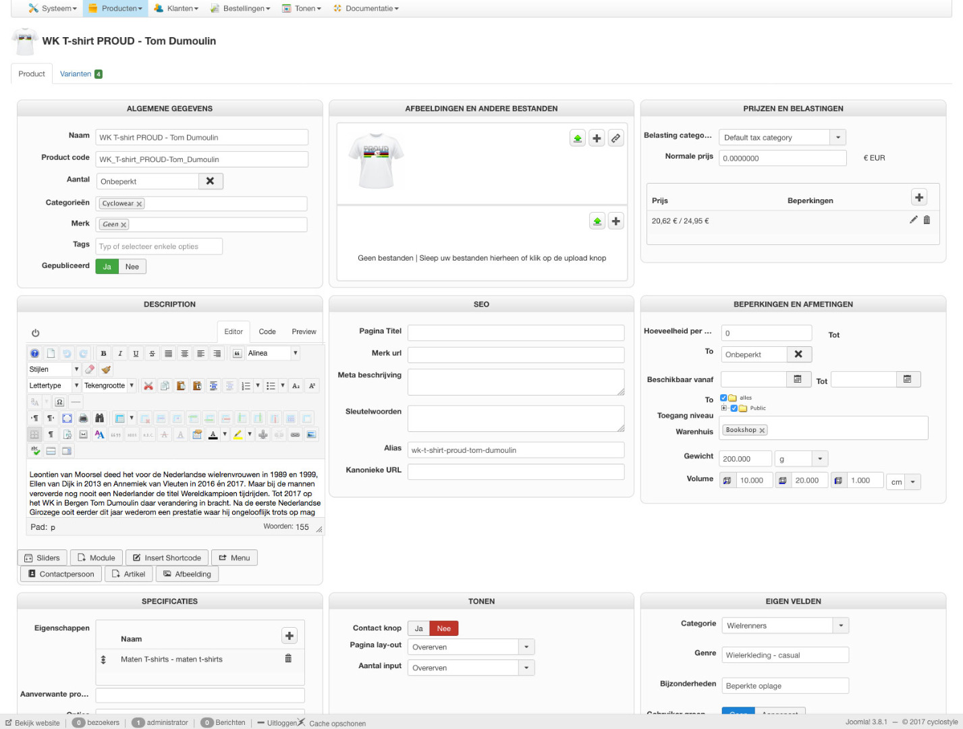The width and height of the screenshot is (963, 729).
Task: Open find and replace binoculars icon
Action: click(x=99, y=418)
